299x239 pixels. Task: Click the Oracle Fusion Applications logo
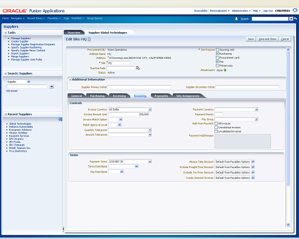[x=34, y=11]
